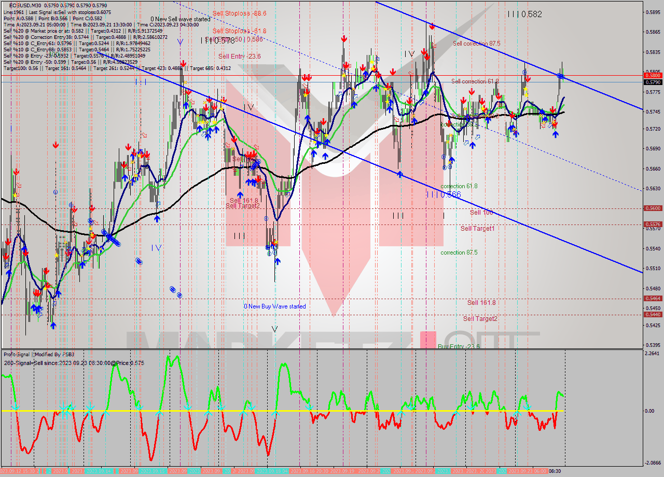Click the 2.2641 indicator scale value
The image size is (664, 477).
coord(653,354)
